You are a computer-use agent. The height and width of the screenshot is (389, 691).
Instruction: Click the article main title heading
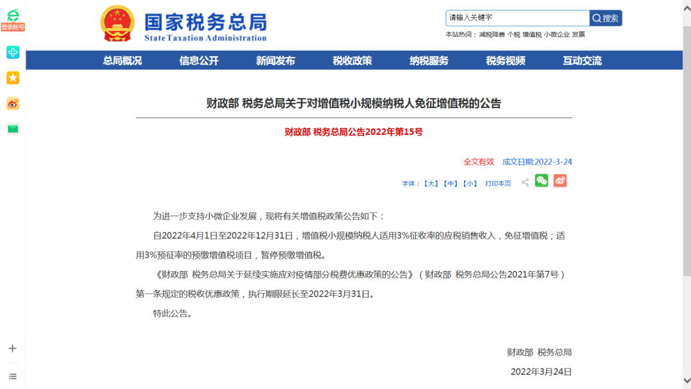coord(354,103)
